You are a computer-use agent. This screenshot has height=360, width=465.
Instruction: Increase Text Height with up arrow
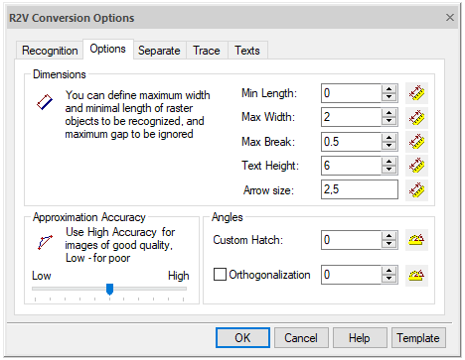click(x=388, y=162)
